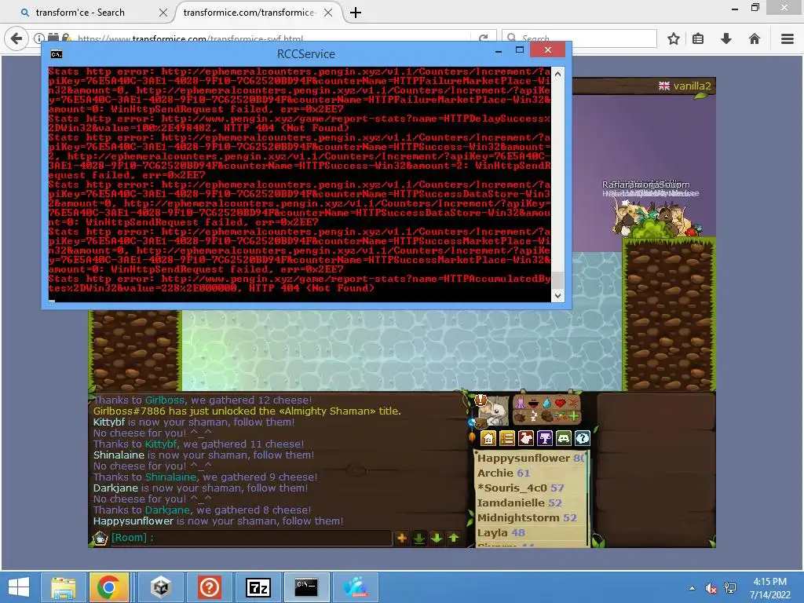Trigger the colorful confetti emote
The image size is (804, 603).
click(561, 417)
